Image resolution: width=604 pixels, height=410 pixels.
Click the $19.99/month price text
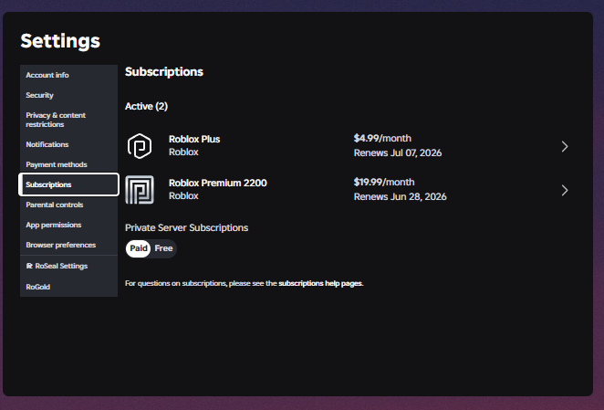click(x=384, y=182)
